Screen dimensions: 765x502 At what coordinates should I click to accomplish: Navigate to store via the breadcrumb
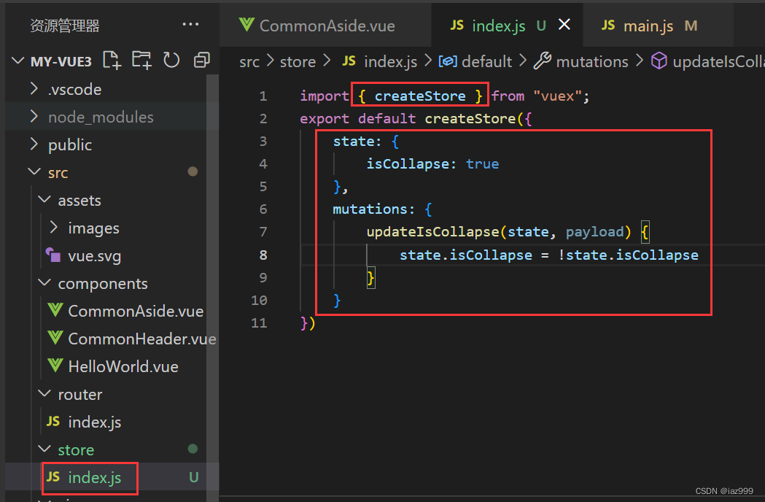point(298,61)
